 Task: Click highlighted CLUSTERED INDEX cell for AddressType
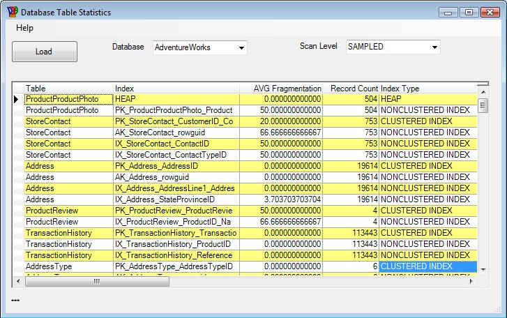(427, 266)
